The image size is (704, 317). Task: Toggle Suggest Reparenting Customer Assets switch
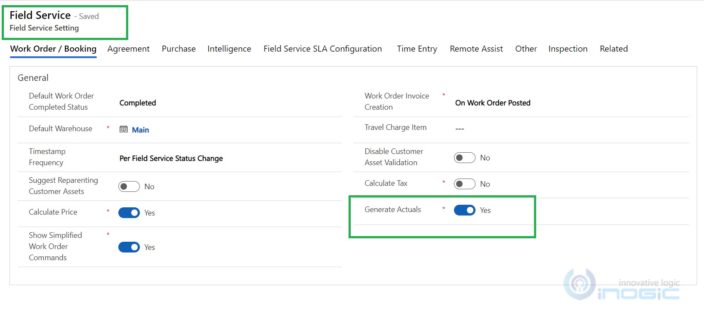[129, 187]
